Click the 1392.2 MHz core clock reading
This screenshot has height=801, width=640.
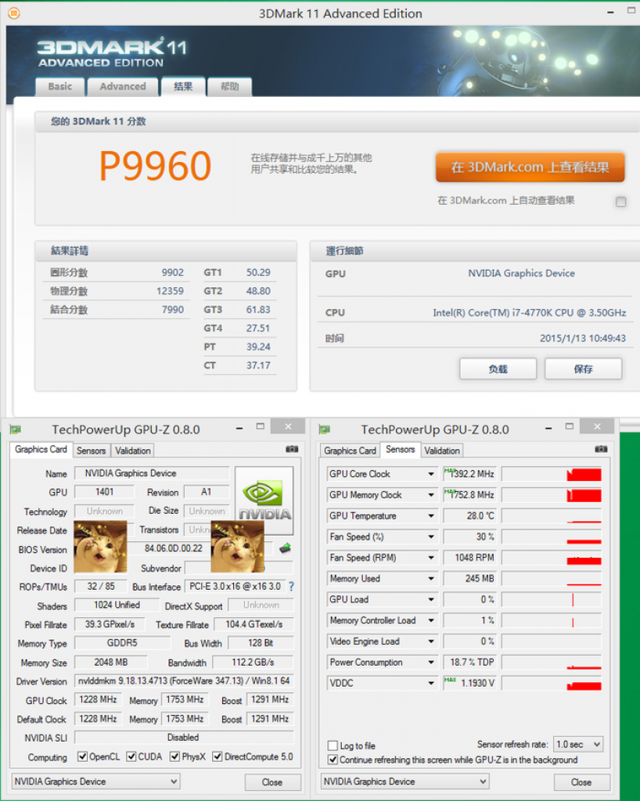pos(470,474)
